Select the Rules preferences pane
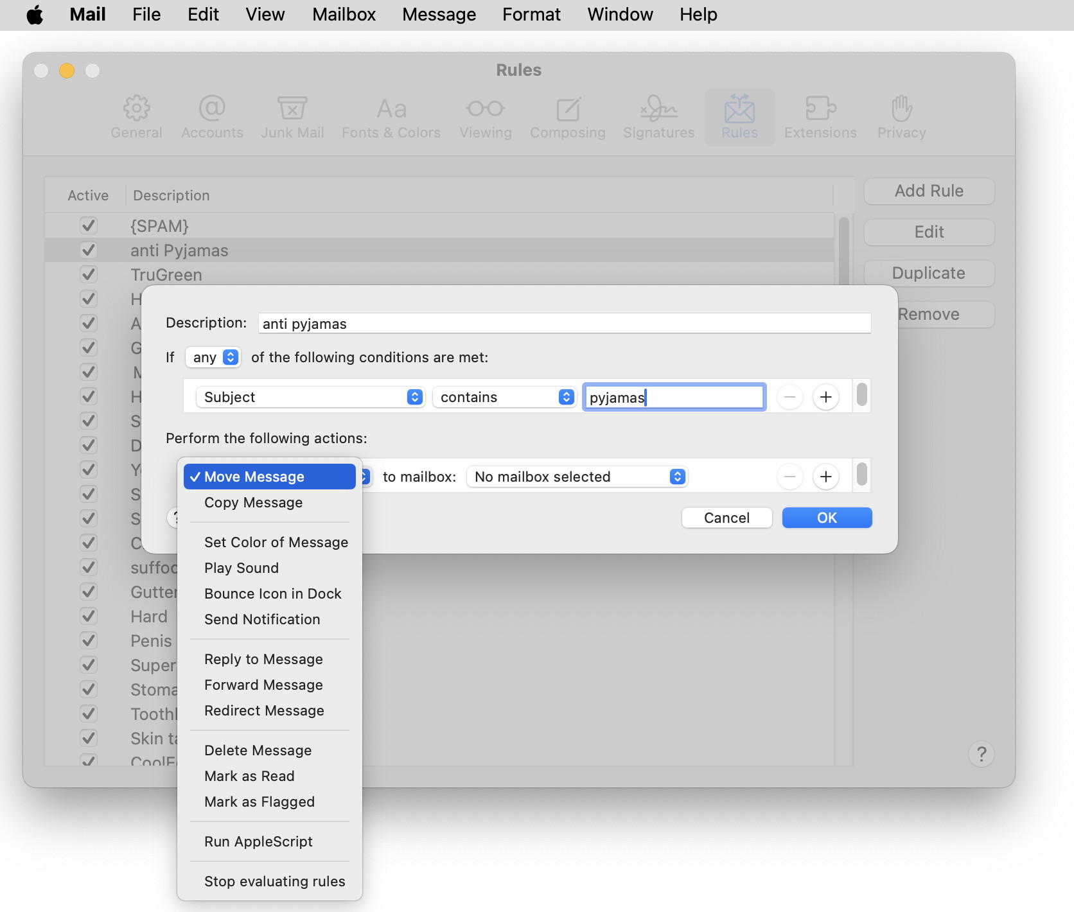Image resolution: width=1074 pixels, height=912 pixels. point(739,118)
